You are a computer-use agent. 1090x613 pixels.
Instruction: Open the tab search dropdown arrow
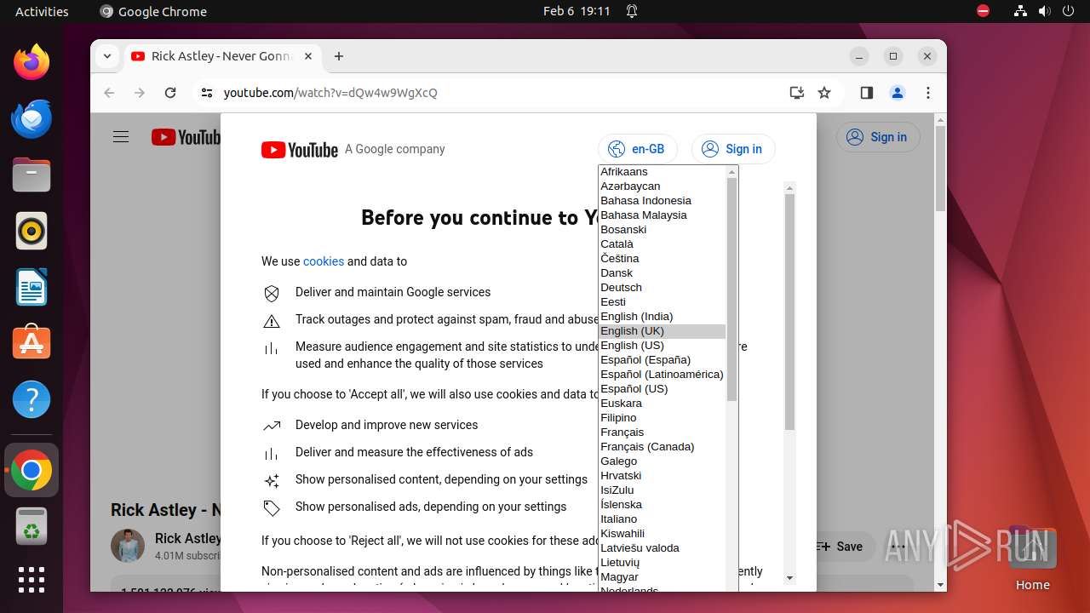pyautogui.click(x=106, y=56)
